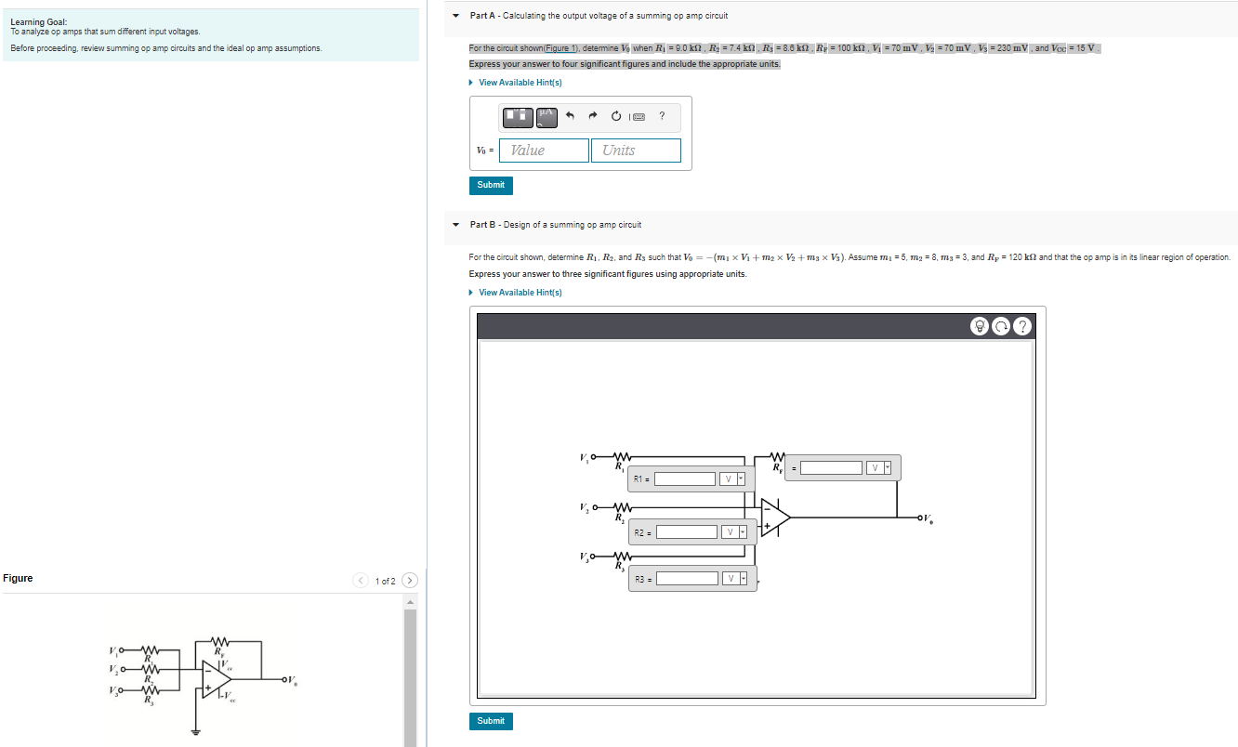Open the units symbols (µA) tool
The image size is (1238, 747).
coord(547,116)
